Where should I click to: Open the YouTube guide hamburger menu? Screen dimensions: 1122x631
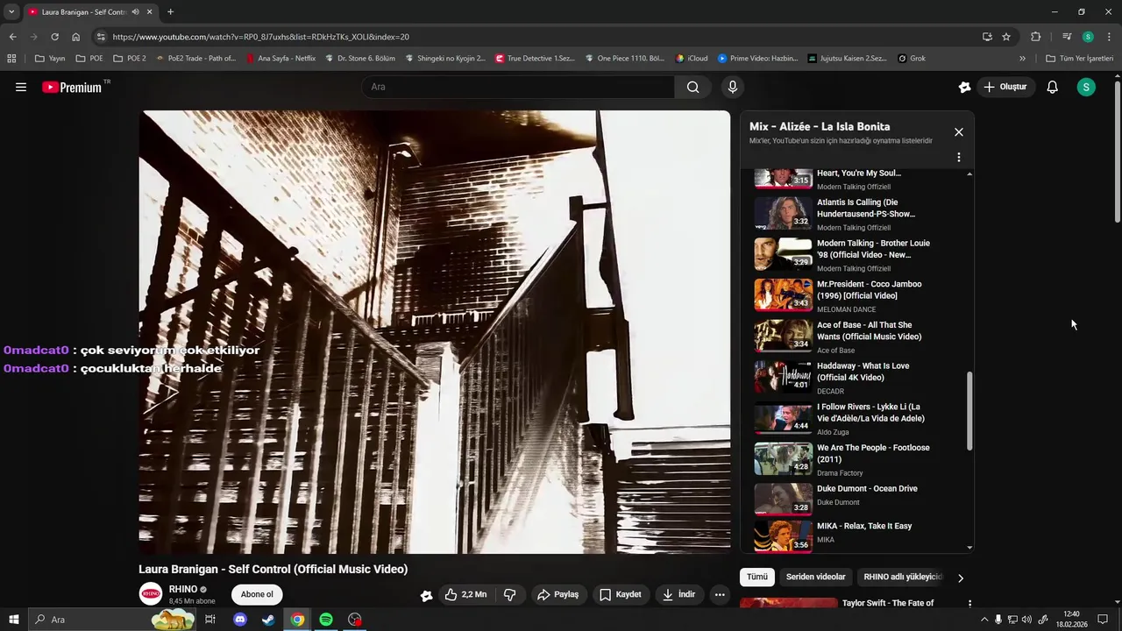21,87
